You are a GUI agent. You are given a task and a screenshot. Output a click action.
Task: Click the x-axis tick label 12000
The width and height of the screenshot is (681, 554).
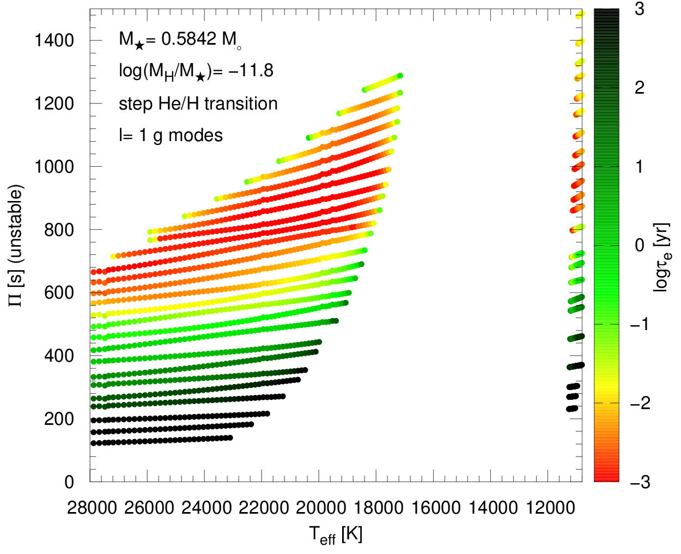[550, 508]
